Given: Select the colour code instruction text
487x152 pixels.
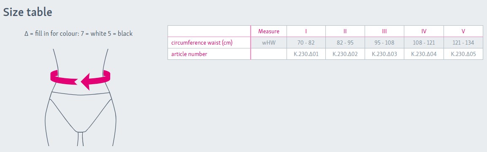Looking at the screenshot, I should [78, 33].
